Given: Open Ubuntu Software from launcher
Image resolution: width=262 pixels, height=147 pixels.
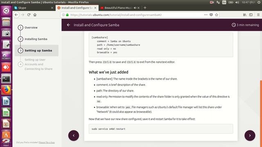Looking at the screenshot, I should click(x=6, y=135).
